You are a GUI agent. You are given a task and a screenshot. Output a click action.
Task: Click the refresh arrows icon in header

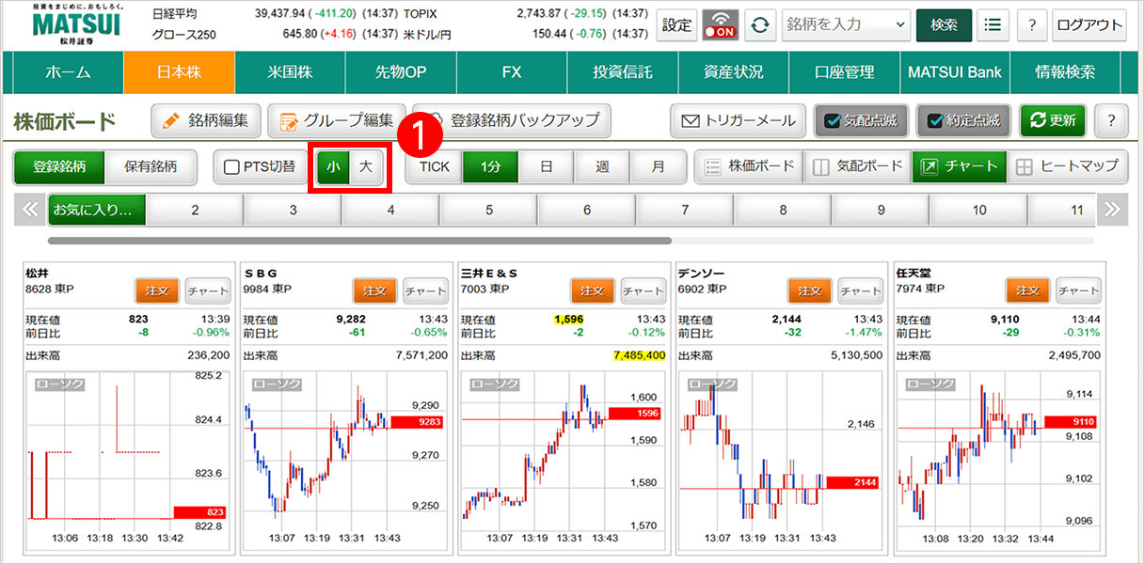pos(760,25)
